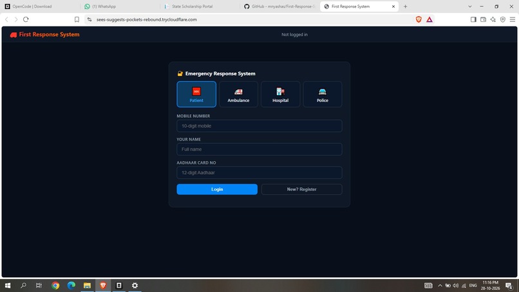
Task: Toggle the browser sidebar panel
Action: [x=473, y=19]
